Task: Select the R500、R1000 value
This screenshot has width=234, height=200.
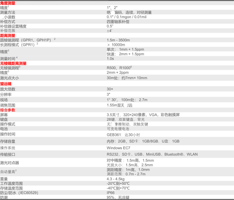Action: pos(119,68)
